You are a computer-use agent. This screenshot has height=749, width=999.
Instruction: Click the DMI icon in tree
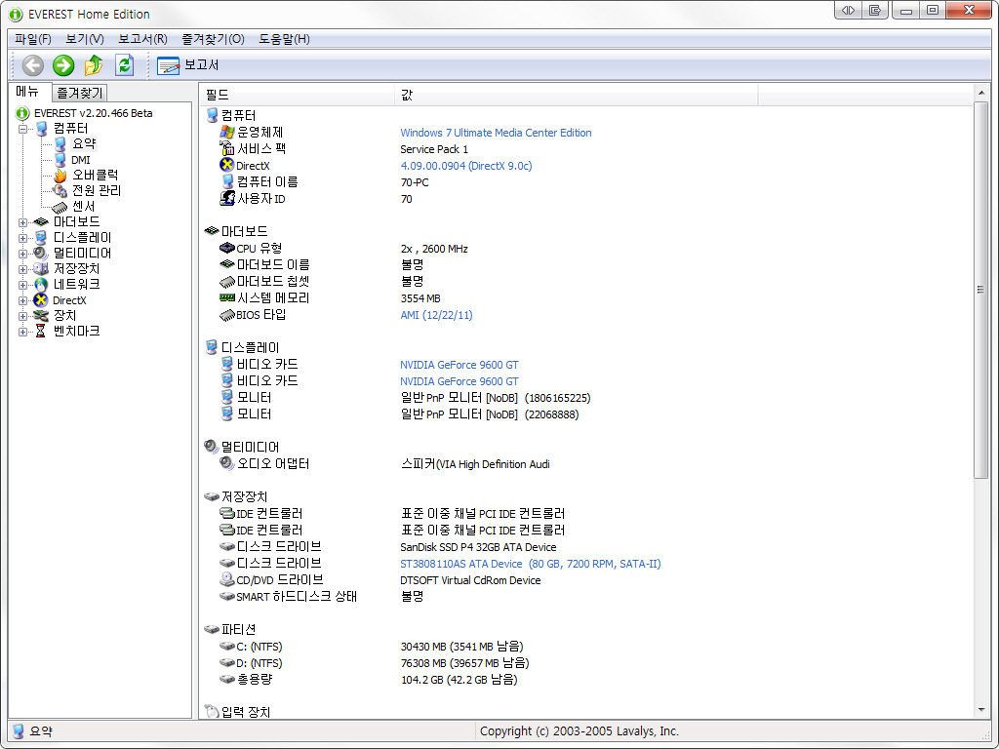tap(60, 160)
